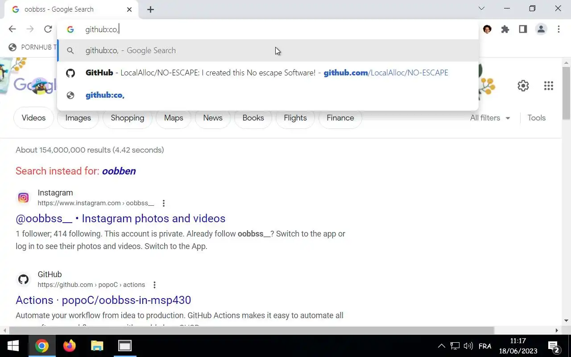Close the oobbss Google Search tab
Screen dimensions: 571x357
129,9
